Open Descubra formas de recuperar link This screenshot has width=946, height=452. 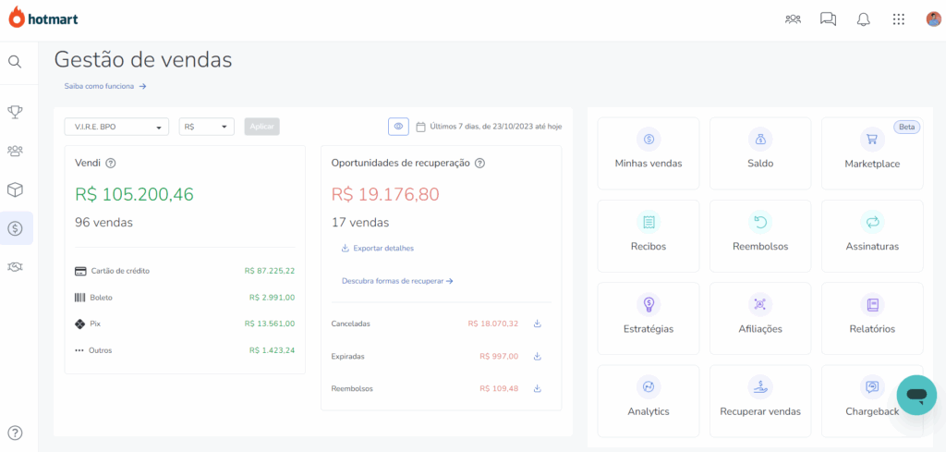pyautogui.click(x=397, y=281)
